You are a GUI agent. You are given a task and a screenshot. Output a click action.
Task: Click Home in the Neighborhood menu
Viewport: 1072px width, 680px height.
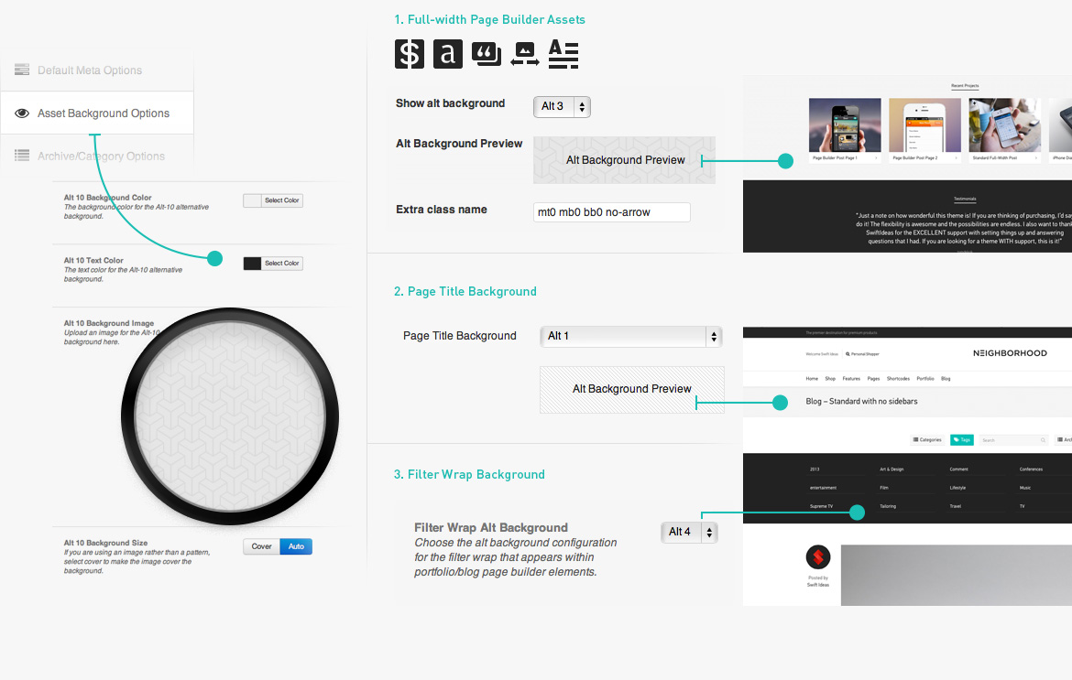pos(812,378)
